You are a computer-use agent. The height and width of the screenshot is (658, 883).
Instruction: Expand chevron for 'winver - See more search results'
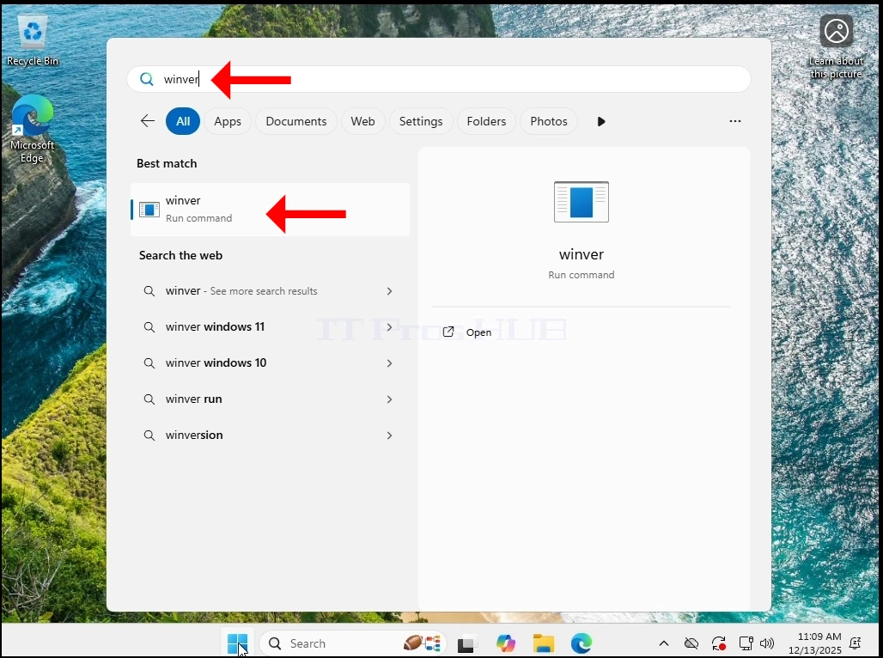click(389, 290)
